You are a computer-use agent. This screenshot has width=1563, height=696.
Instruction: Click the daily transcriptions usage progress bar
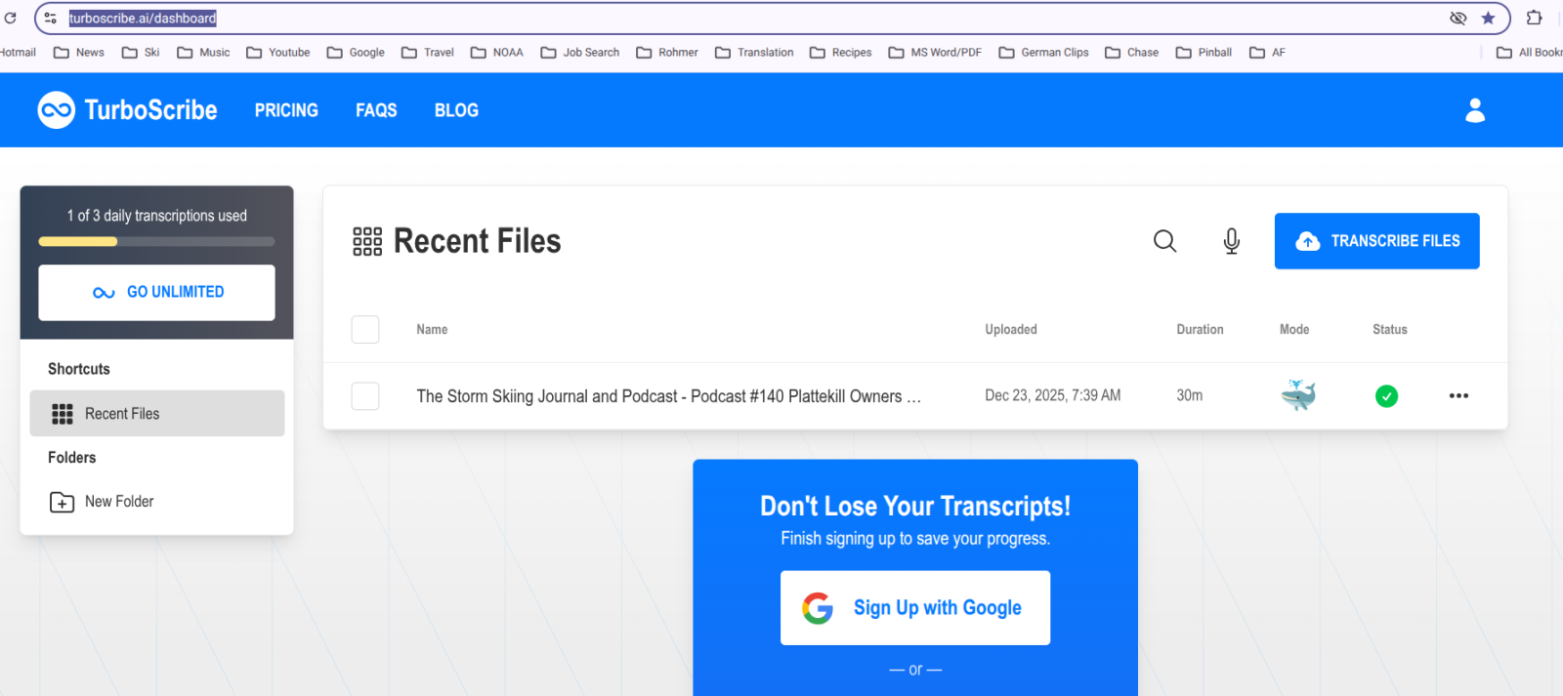[156, 241]
